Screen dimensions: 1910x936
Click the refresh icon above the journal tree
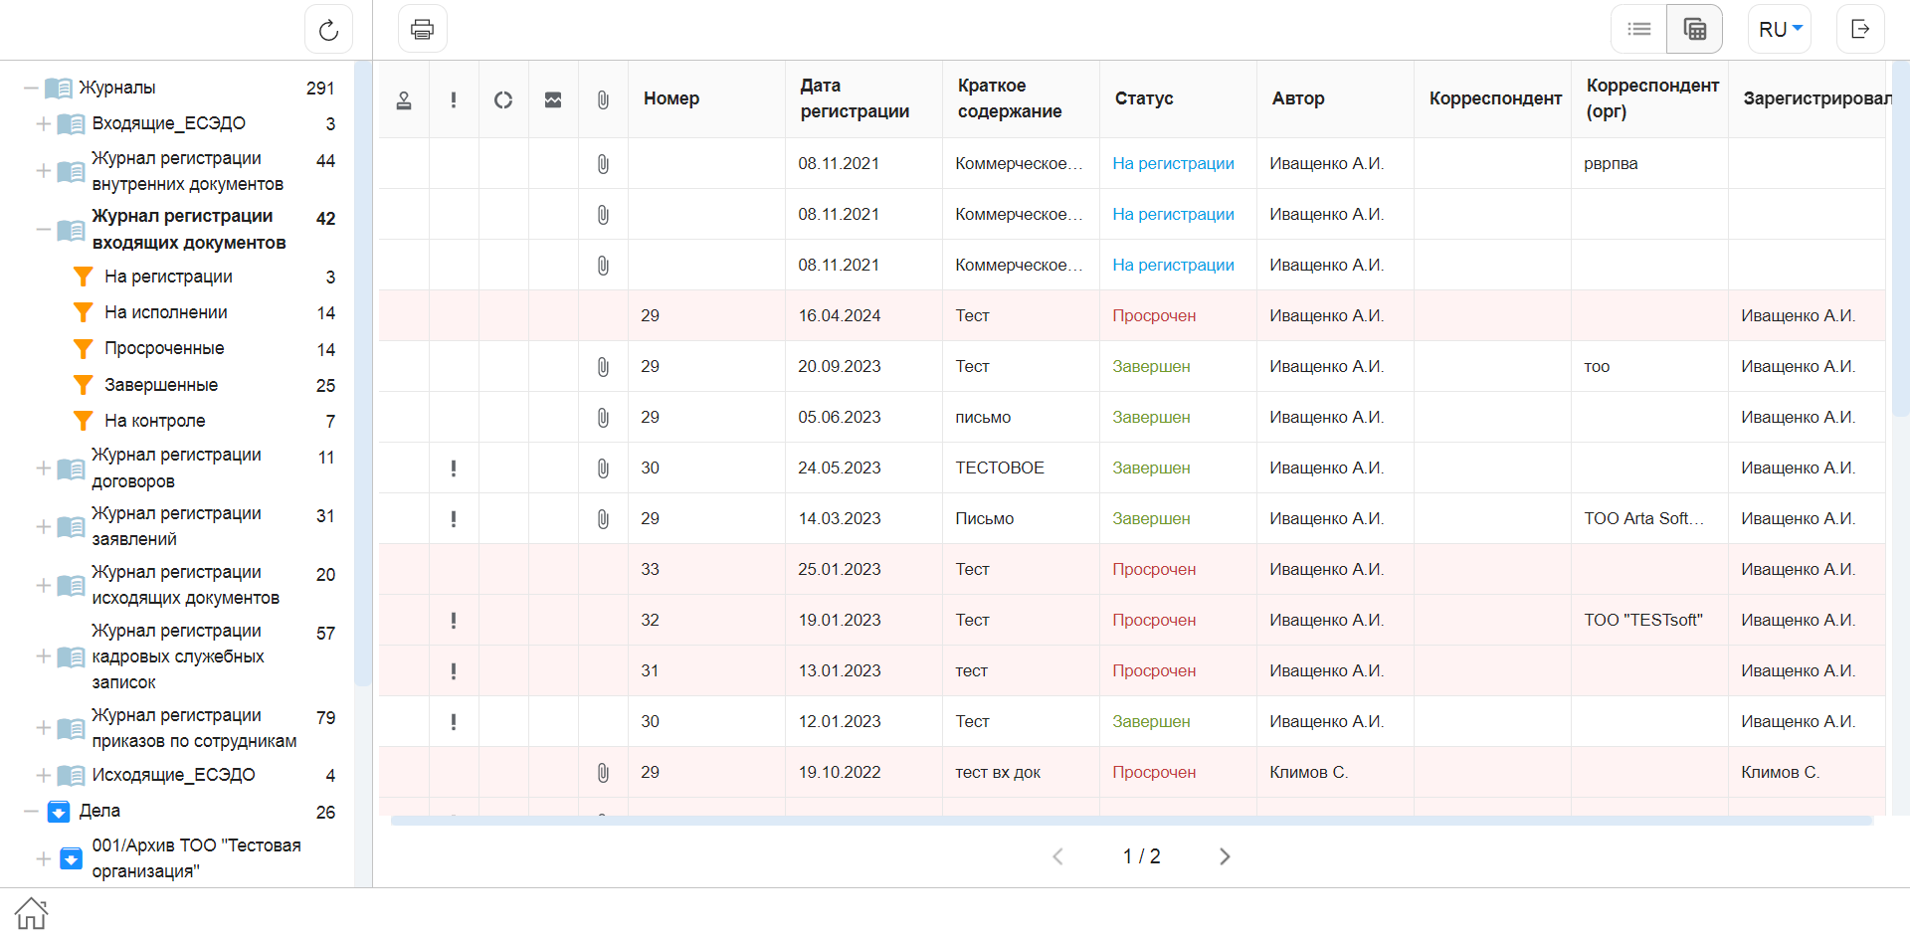(328, 30)
